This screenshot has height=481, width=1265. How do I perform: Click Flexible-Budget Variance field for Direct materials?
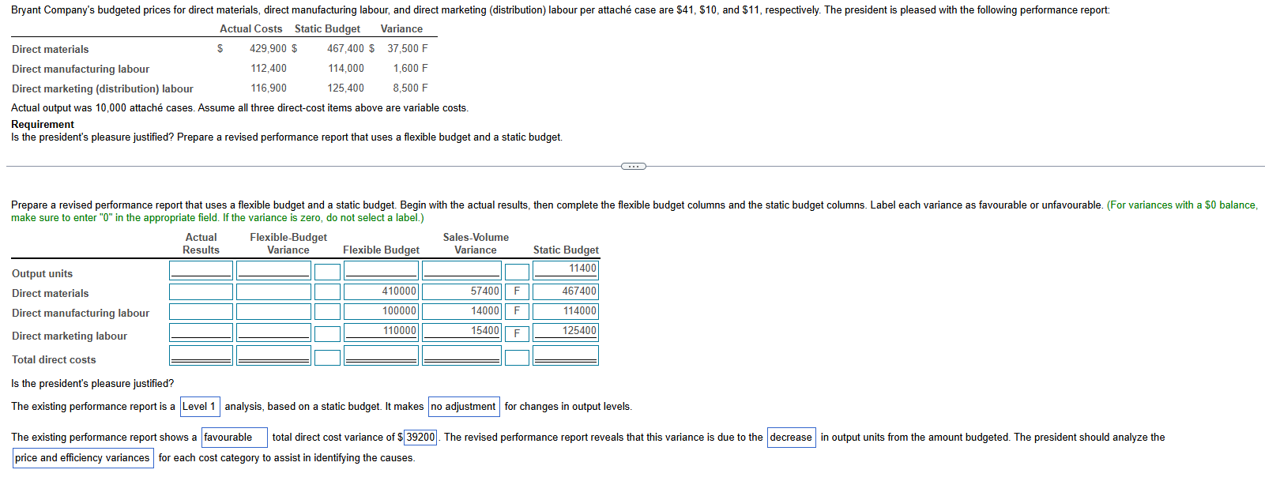273,291
